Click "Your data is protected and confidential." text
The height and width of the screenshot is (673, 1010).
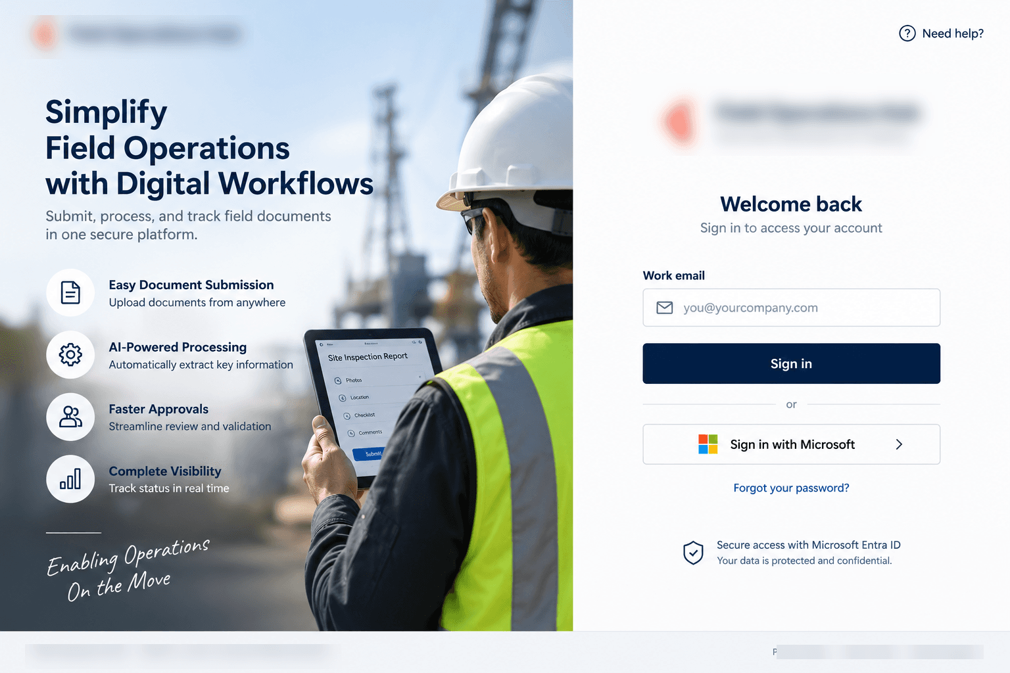(804, 561)
